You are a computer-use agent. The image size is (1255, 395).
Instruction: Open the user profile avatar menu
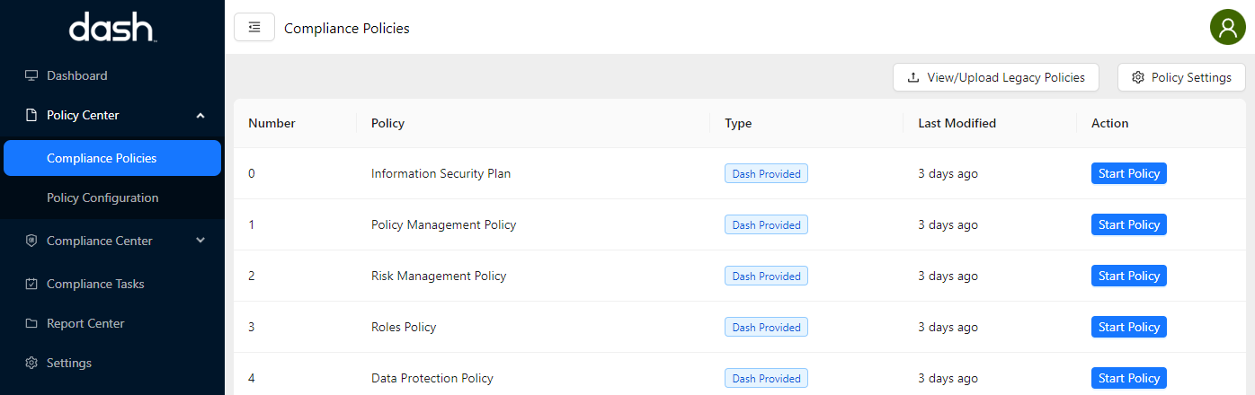tap(1227, 28)
